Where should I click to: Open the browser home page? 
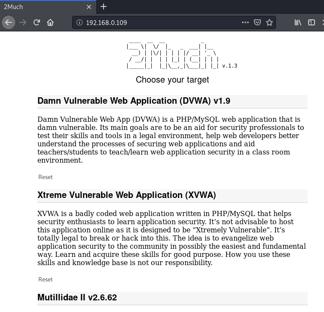50,22
